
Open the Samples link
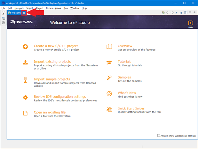(x=124, y=77)
